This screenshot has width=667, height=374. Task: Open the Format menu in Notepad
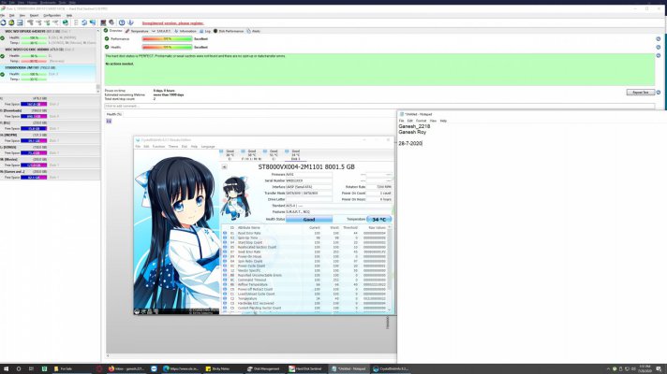pos(421,121)
